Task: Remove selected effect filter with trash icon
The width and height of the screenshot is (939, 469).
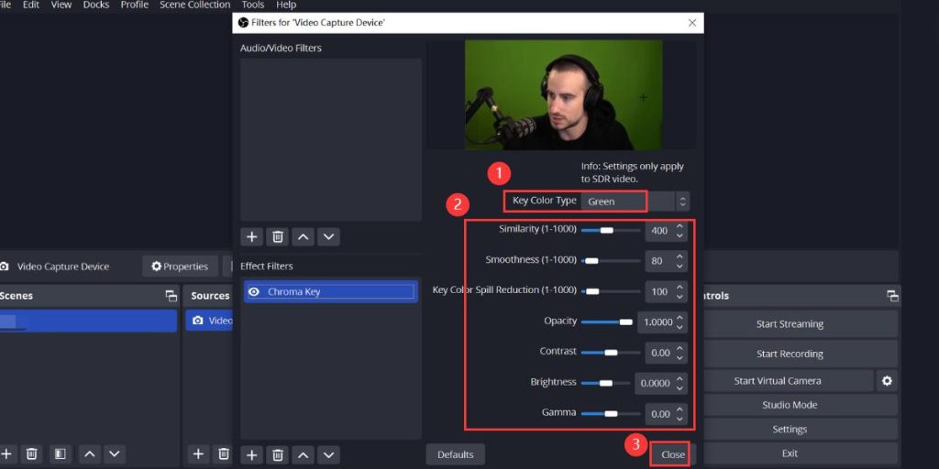Action: 277,454
